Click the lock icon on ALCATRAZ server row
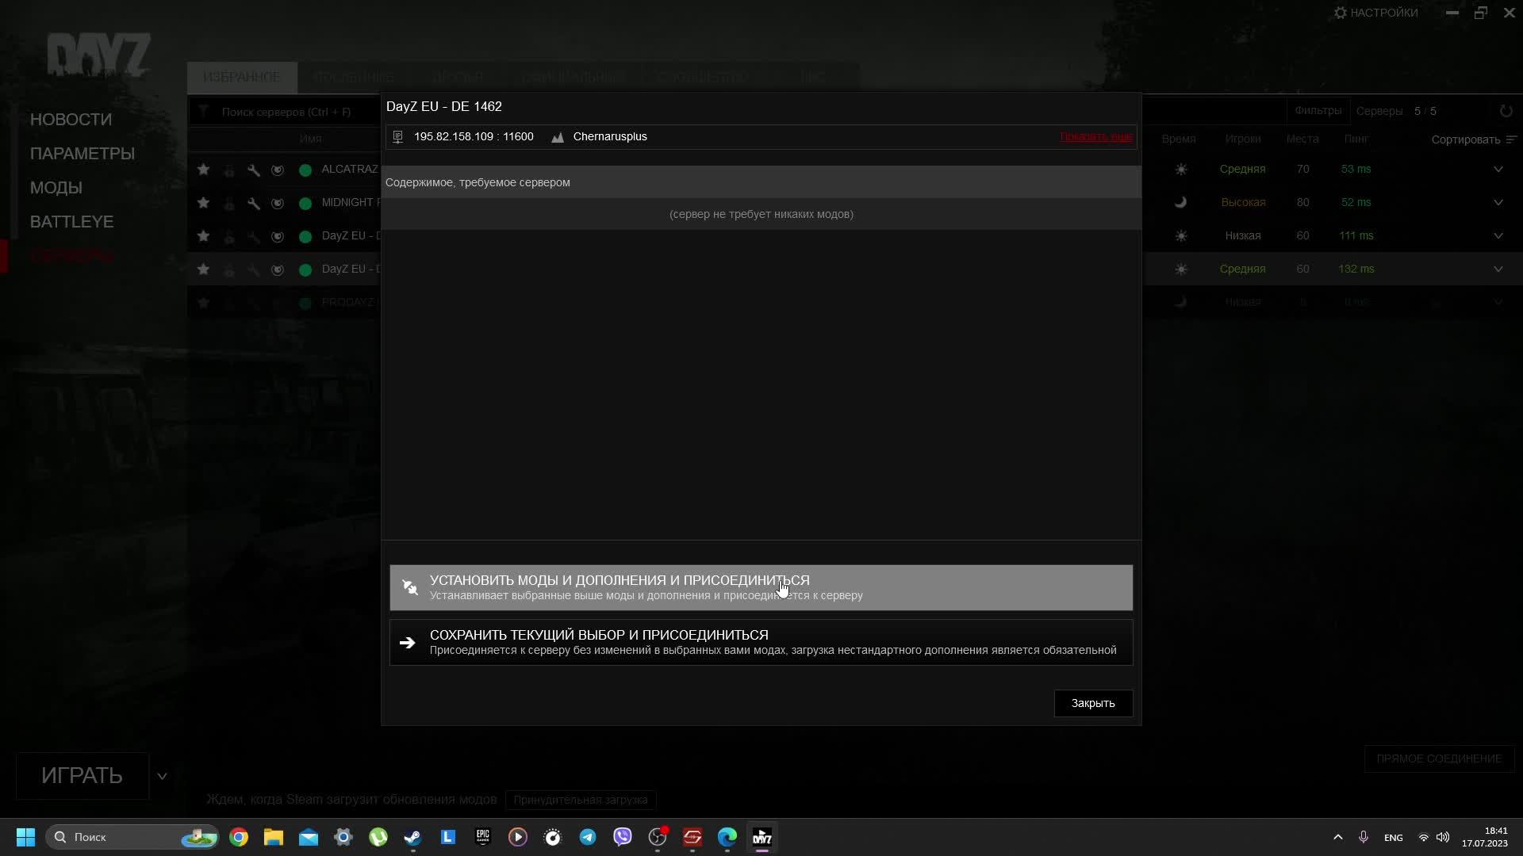 tap(228, 170)
